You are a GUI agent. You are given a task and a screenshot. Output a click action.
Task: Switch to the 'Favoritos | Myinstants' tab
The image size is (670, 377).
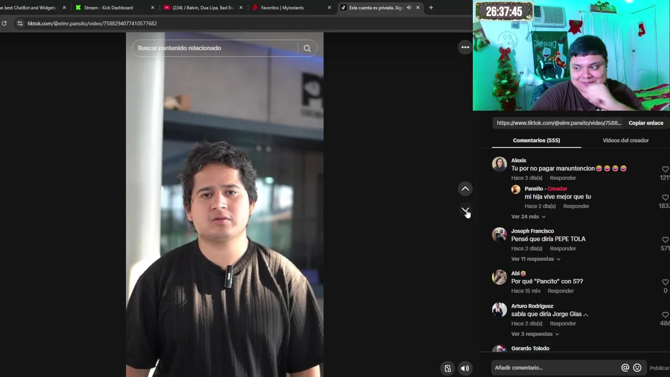(x=282, y=8)
